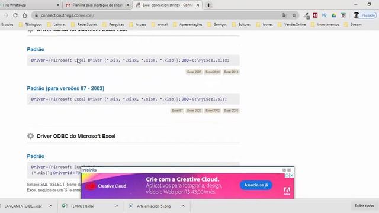Click the red extension icon in toolbar
Viewport: 379px width, 213px height.
pos(315,15)
